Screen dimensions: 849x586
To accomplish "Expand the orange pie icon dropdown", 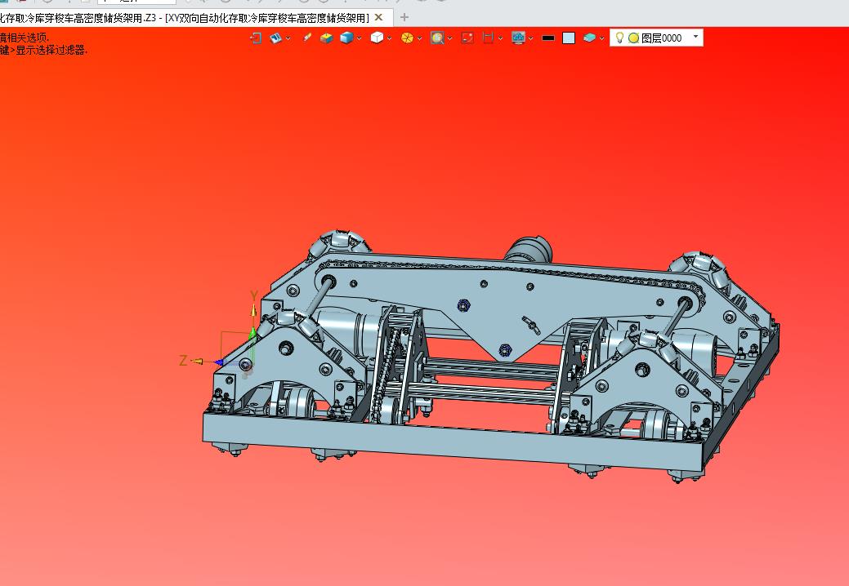I will pyautogui.click(x=420, y=38).
